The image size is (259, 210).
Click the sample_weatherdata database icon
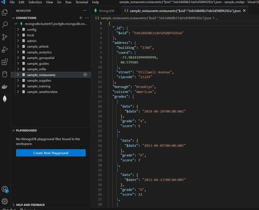coord(24,92)
